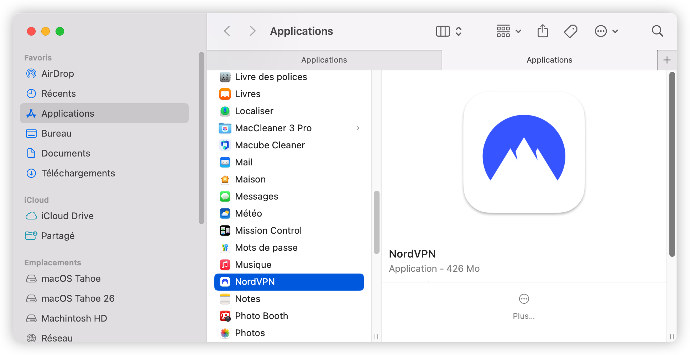Click the Photo Booth app icon

coord(225,316)
